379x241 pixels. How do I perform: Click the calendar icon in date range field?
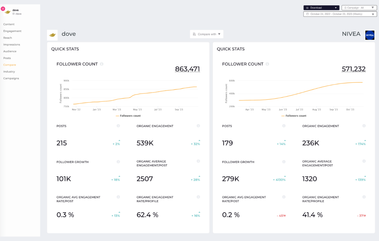point(307,14)
